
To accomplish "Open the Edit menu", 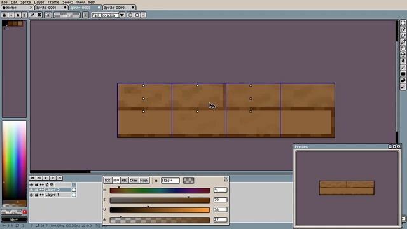I will click(x=14, y=2).
